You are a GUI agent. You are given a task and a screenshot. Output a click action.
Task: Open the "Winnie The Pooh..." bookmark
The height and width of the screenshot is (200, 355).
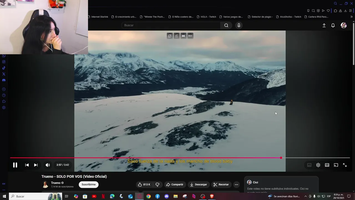click(x=152, y=17)
